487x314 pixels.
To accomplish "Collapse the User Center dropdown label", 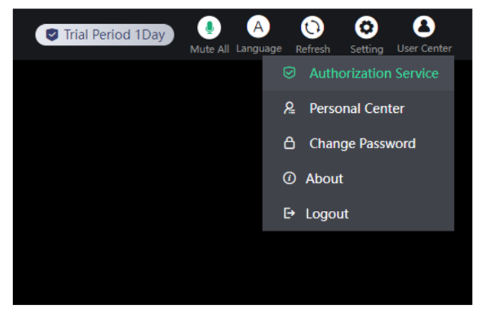I will pyautogui.click(x=424, y=48).
